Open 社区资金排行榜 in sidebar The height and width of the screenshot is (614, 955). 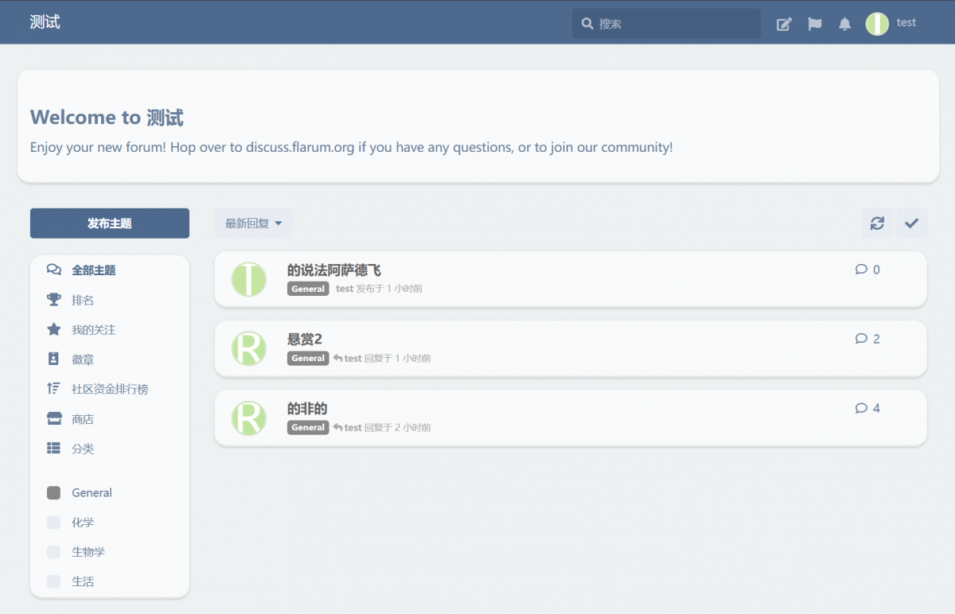coord(110,389)
